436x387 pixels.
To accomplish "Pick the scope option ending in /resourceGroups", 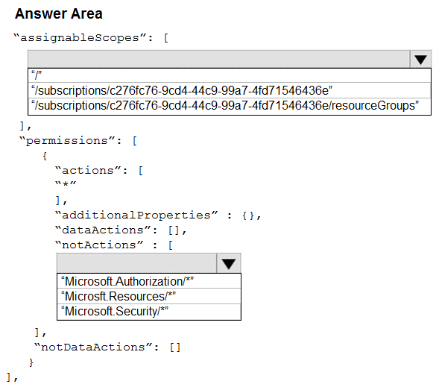I will tap(230, 106).
